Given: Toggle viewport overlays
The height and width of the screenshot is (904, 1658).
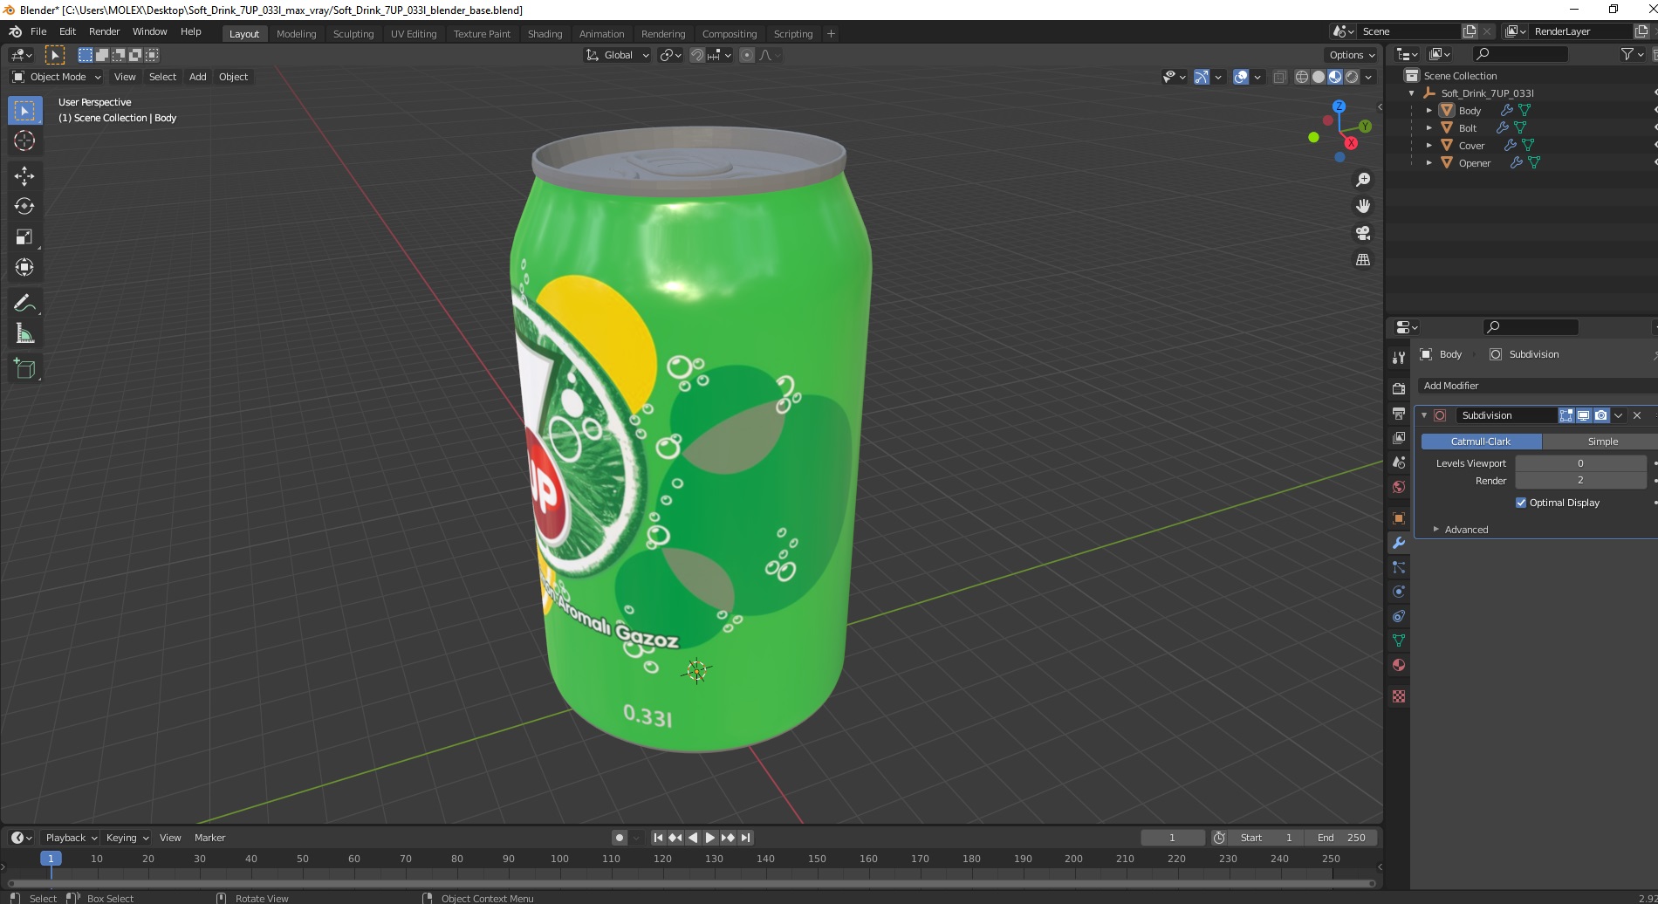Looking at the screenshot, I should (x=1241, y=77).
